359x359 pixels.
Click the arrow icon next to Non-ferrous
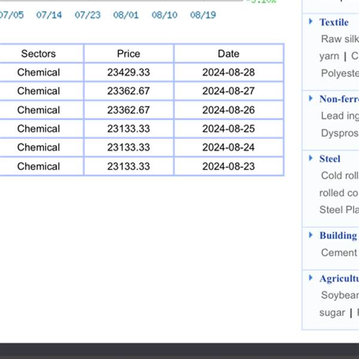pyautogui.click(x=311, y=99)
